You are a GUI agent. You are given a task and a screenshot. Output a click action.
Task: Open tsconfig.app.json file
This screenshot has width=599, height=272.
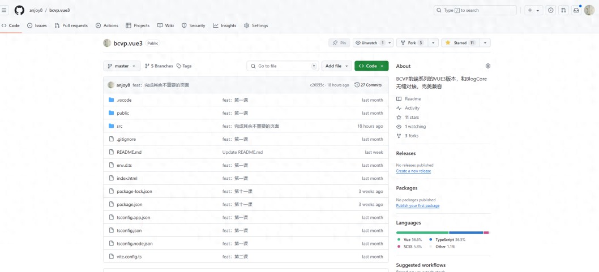[133, 218]
